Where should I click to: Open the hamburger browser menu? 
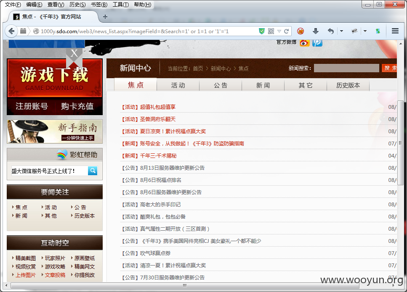(395, 31)
